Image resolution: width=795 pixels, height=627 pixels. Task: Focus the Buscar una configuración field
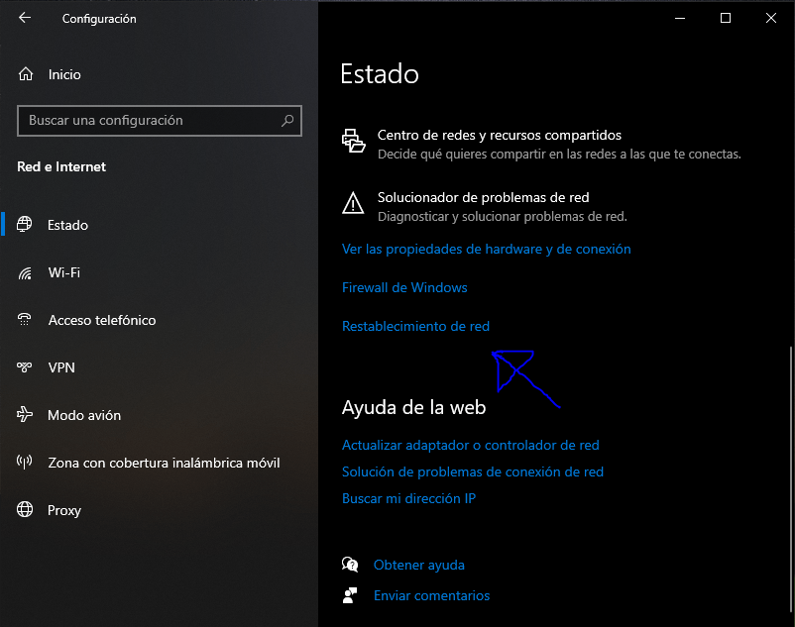pyautogui.click(x=160, y=121)
